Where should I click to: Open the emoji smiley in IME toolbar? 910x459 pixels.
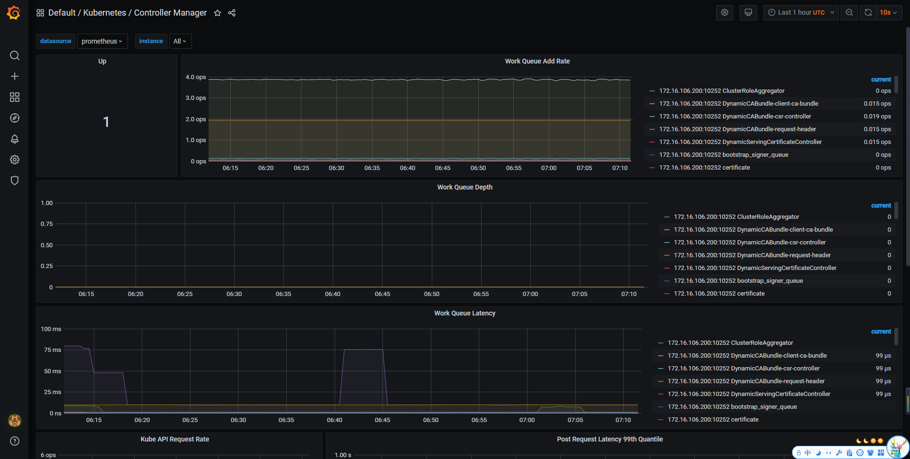(860, 453)
